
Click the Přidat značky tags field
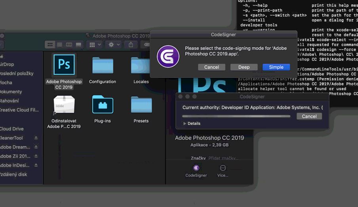(x=223, y=158)
